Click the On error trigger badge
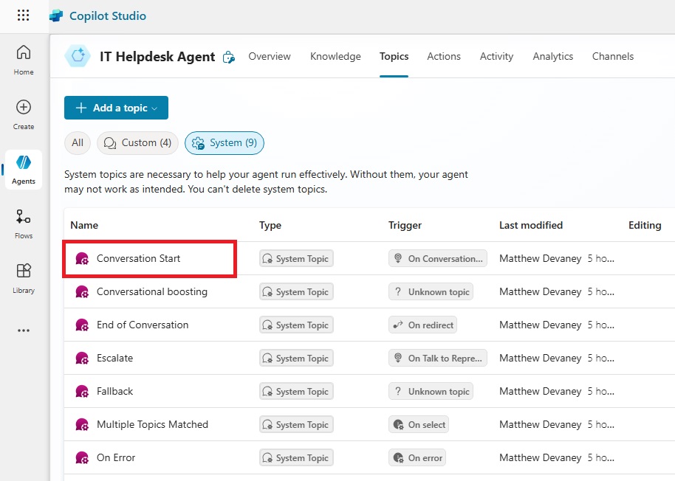 pyautogui.click(x=417, y=457)
